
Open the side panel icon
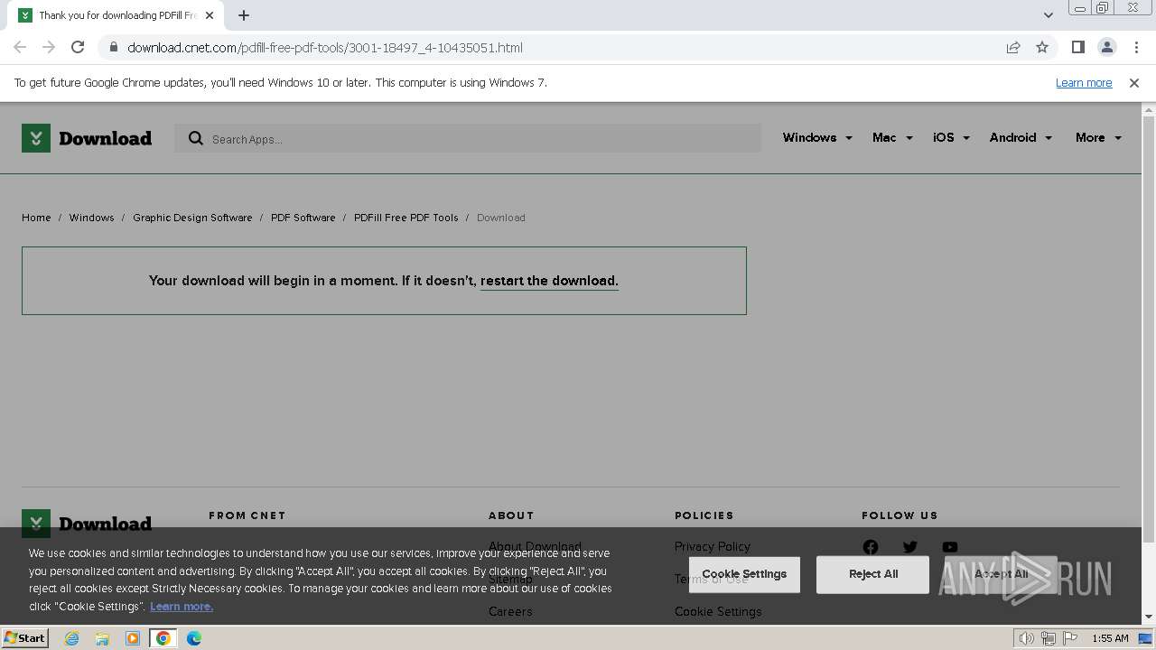click(x=1077, y=47)
